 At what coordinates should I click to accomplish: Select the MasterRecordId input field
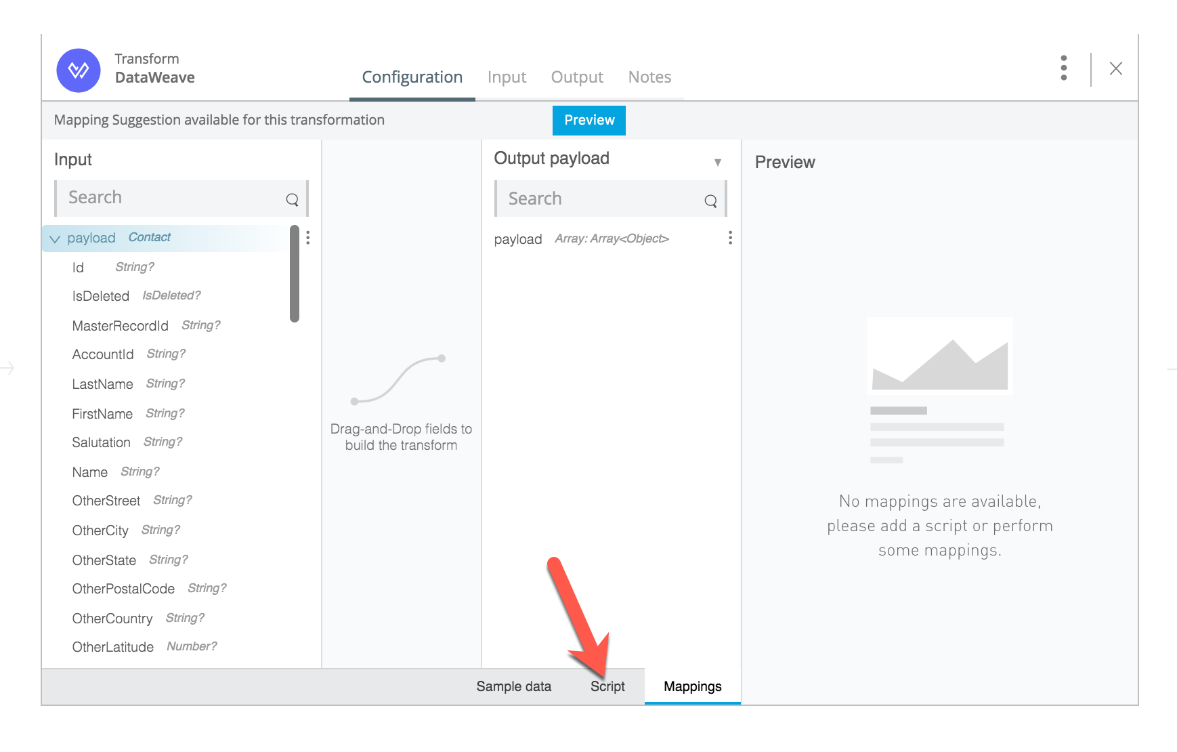(146, 326)
